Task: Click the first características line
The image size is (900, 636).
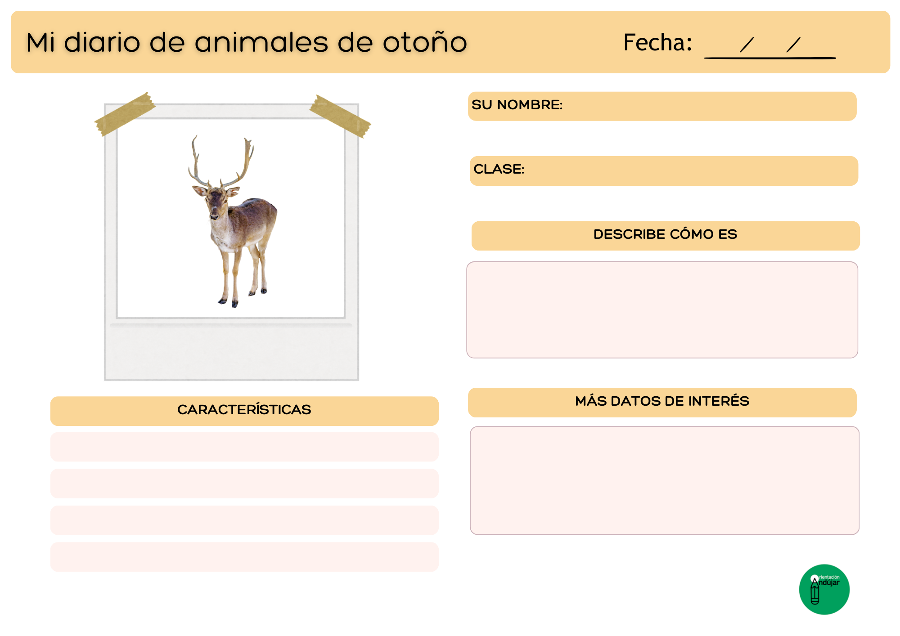Action: (x=244, y=447)
